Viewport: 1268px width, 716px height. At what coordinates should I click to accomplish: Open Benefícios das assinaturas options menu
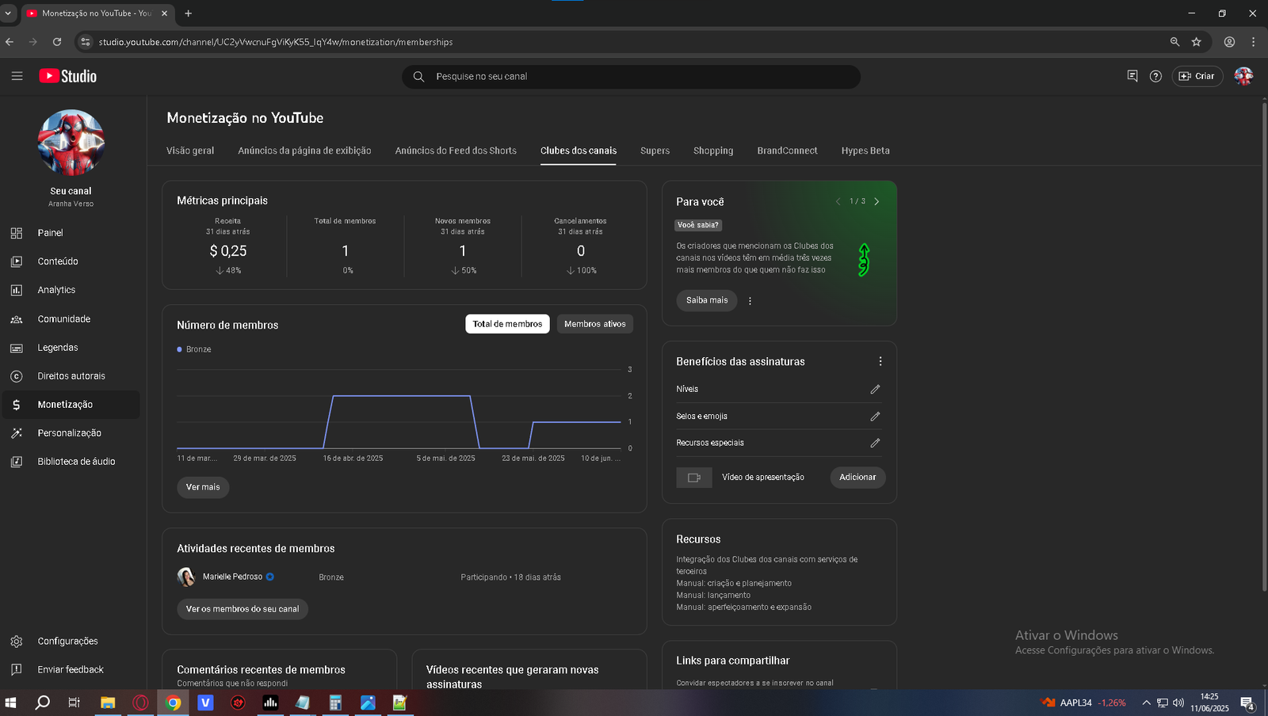pyautogui.click(x=880, y=361)
